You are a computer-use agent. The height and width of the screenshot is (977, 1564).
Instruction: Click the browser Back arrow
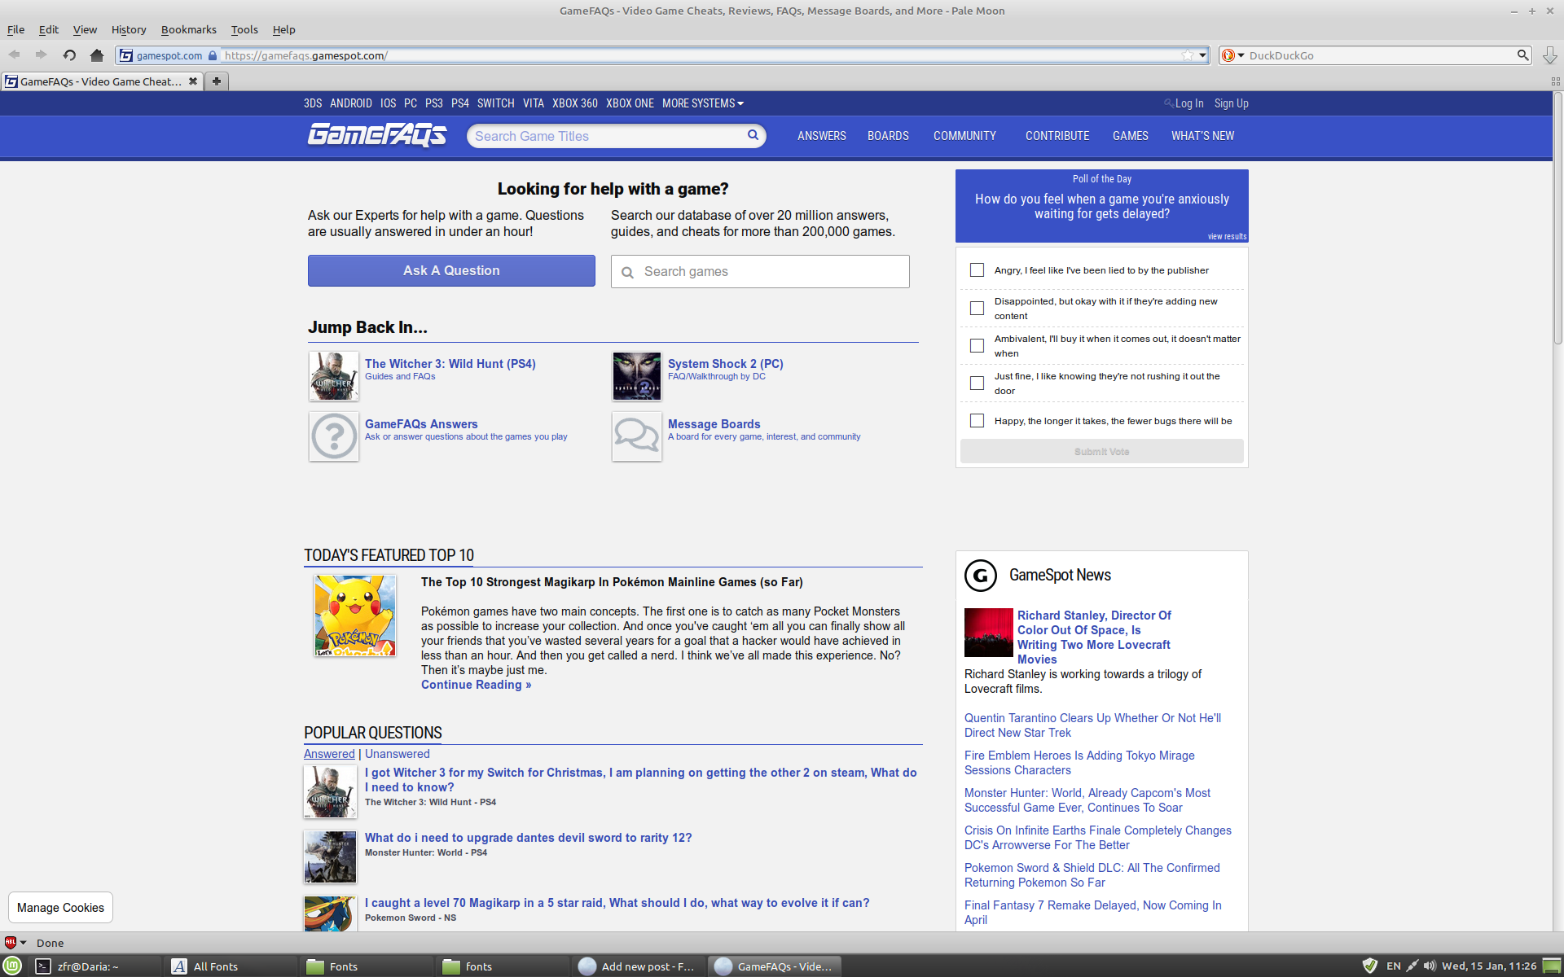pos(15,55)
